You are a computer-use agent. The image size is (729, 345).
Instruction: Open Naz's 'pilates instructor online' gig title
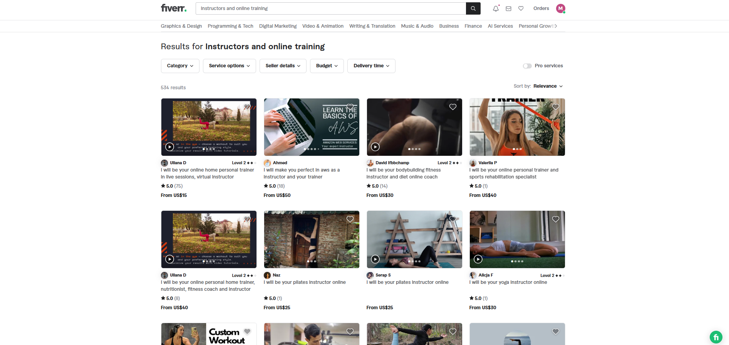click(x=305, y=282)
